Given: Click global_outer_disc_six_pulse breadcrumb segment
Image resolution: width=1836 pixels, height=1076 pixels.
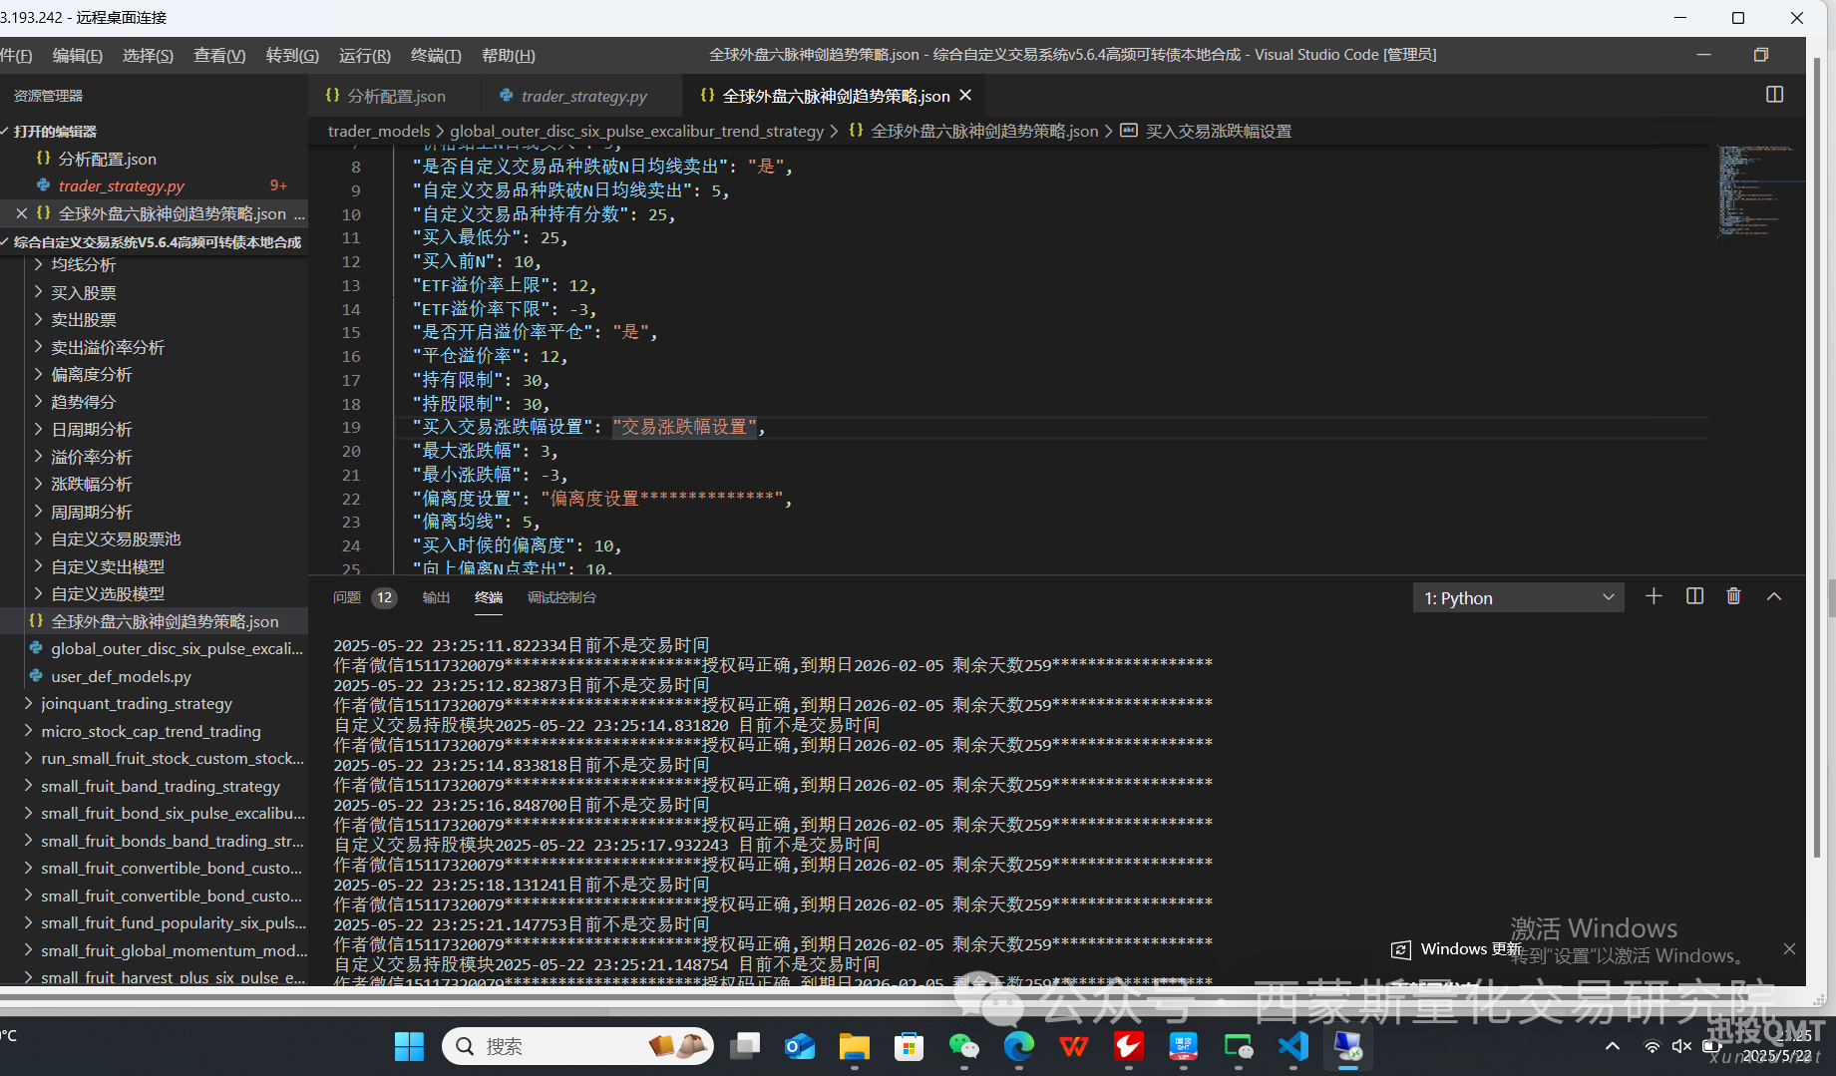Looking at the screenshot, I should [636, 132].
